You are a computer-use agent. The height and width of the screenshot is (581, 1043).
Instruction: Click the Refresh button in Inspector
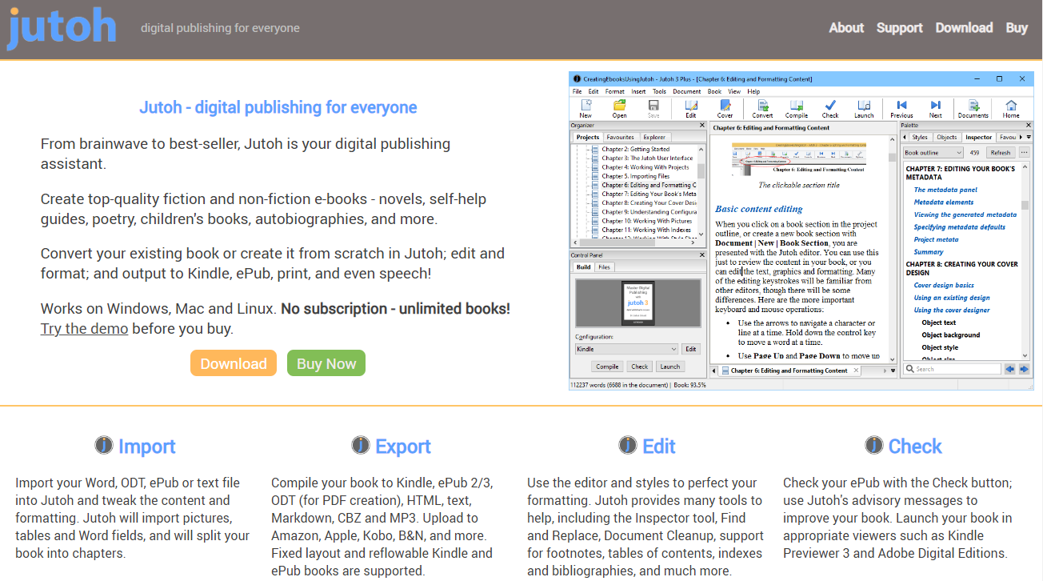tap(1001, 152)
